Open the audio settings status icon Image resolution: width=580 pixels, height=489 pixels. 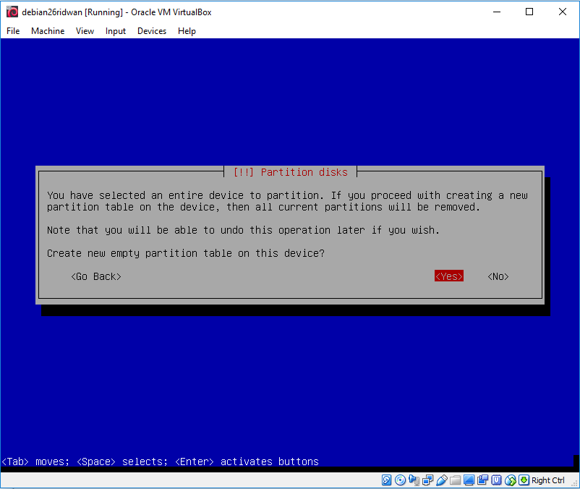(414, 480)
